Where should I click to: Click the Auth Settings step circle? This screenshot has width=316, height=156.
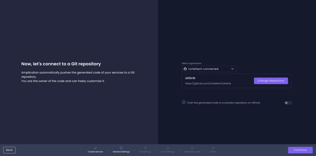coord(167,148)
